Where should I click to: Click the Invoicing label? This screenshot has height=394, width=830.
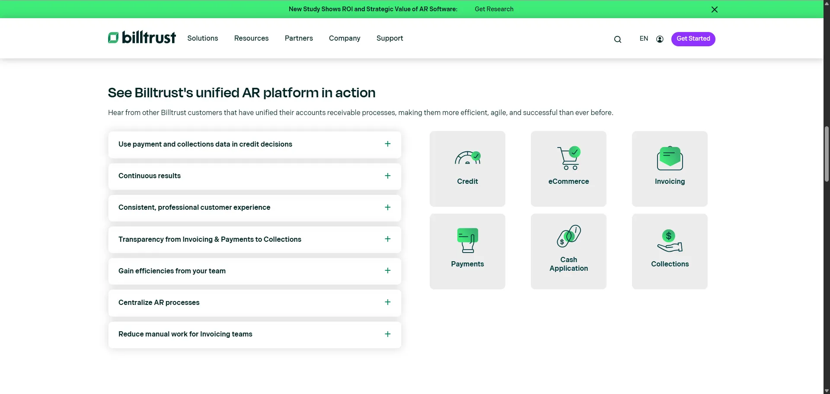point(670,181)
